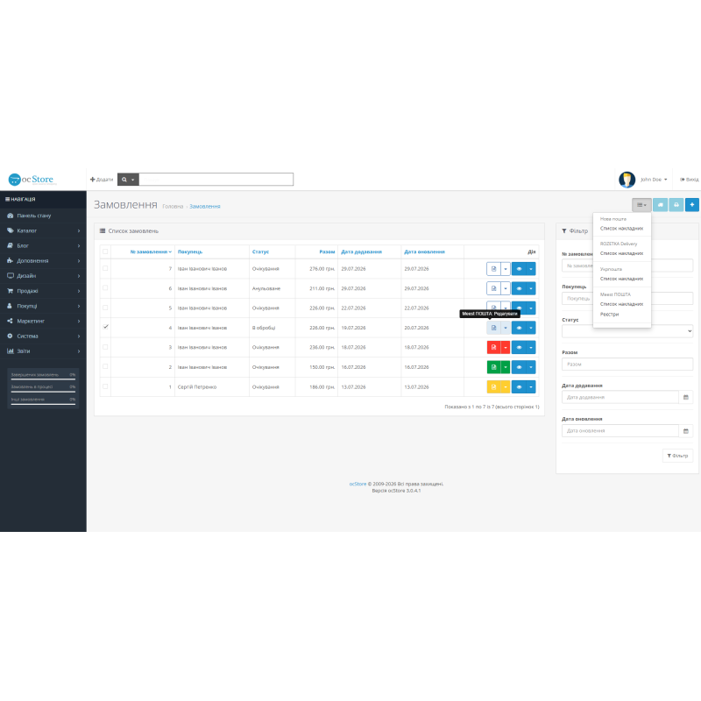
Task: Open Список накладних under Укрпошта
Action: 621,279
